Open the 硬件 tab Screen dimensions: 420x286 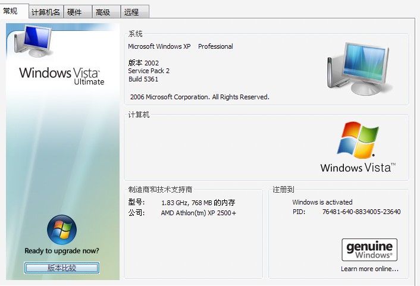pyautogui.click(x=78, y=12)
